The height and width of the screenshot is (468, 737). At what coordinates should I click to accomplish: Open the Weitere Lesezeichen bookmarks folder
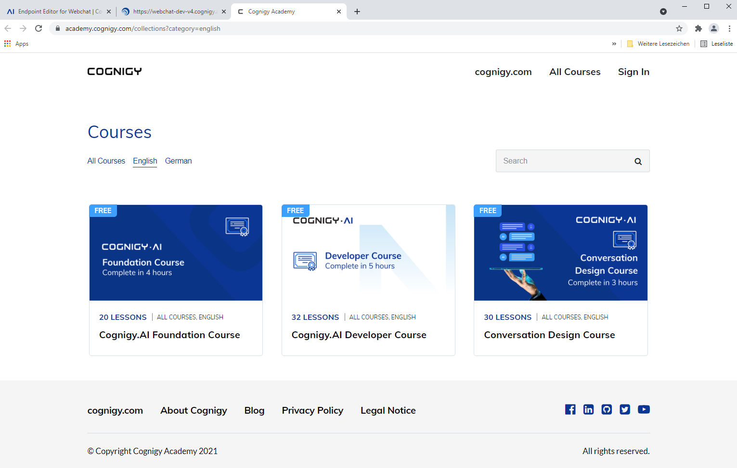point(658,44)
